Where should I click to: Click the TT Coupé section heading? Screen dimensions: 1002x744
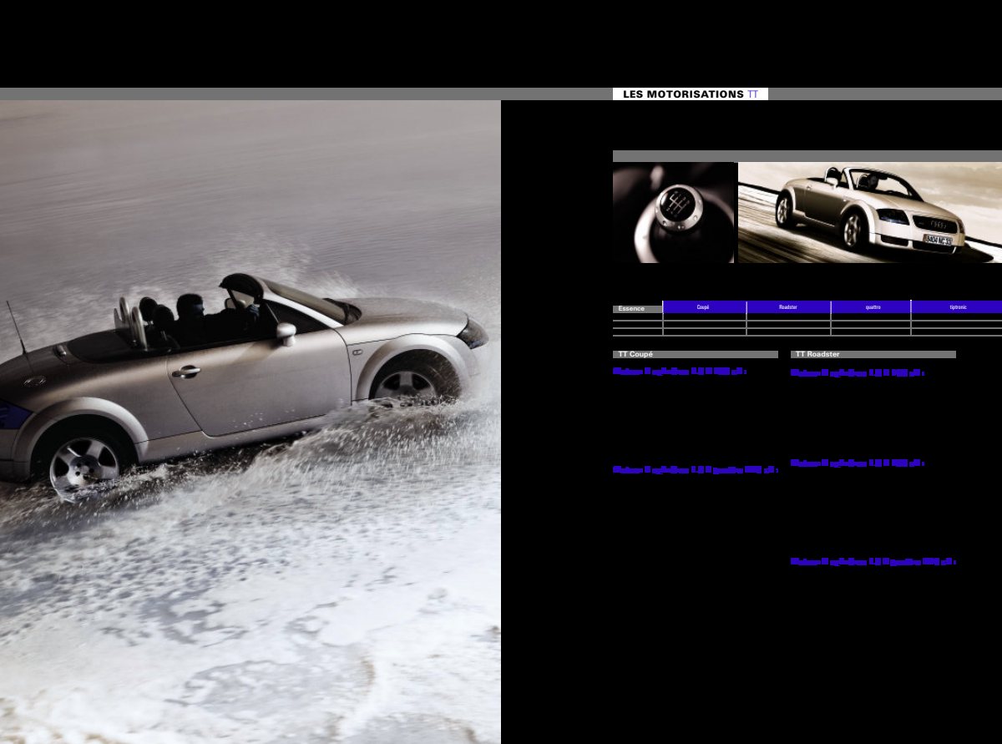[x=696, y=354]
